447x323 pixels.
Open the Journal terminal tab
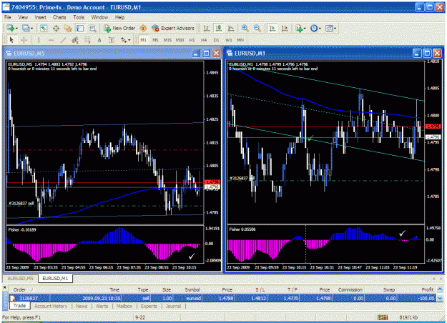click(173, 306)
